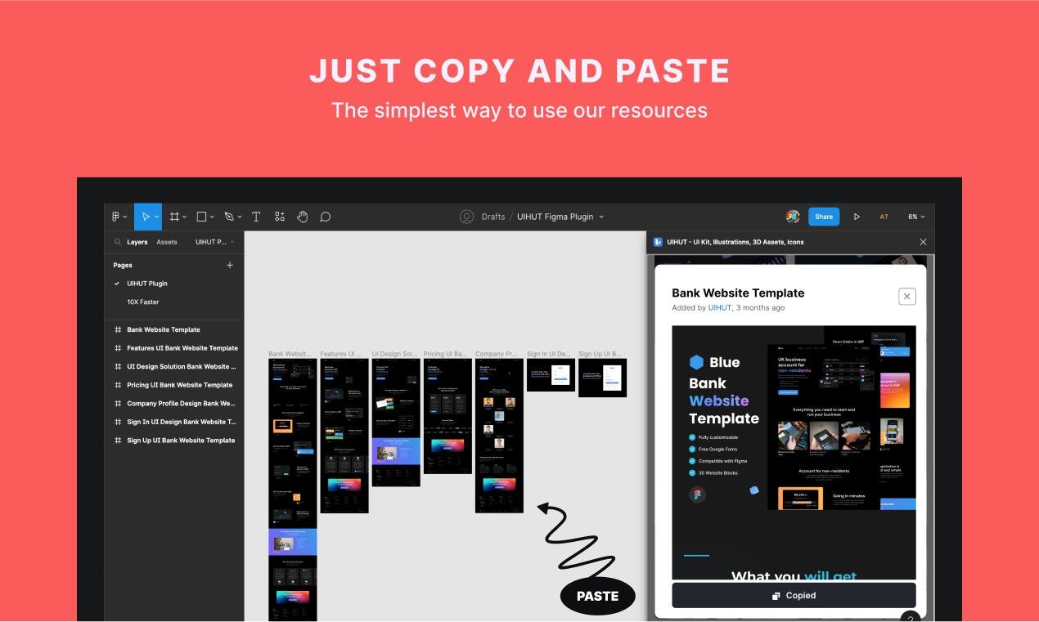This screenshot has width=1039, height=622.
Task: Open the file name dropdown chevron
Action: point(601,217)
